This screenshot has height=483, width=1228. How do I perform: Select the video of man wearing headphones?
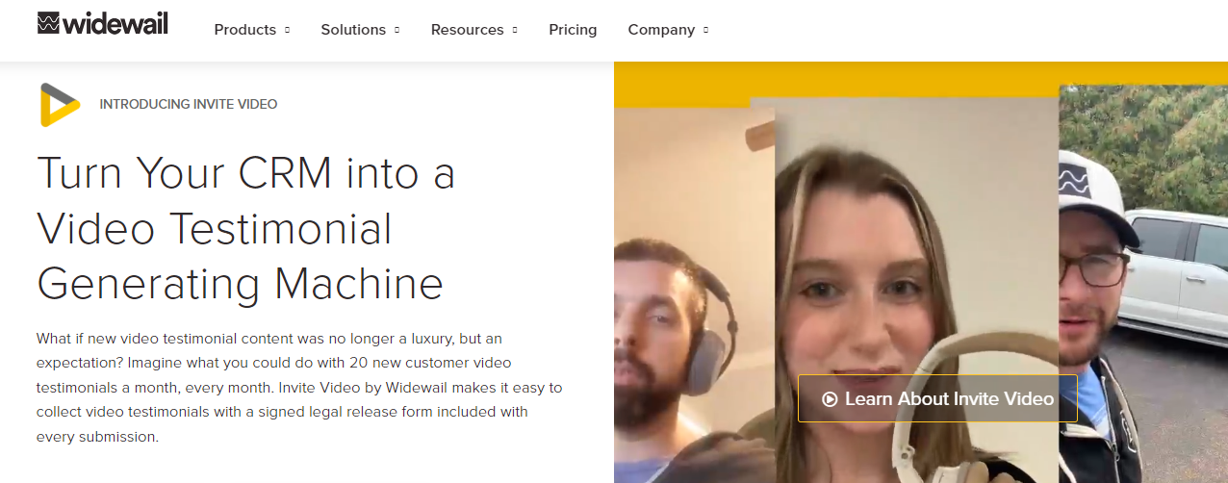tap(694, 294)
